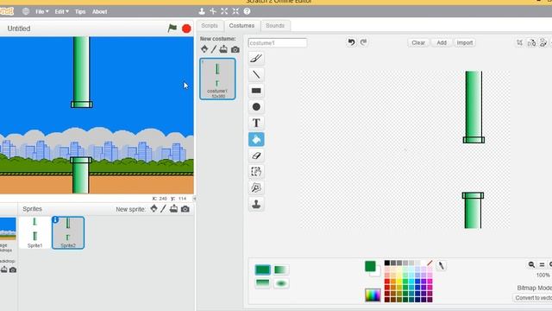Click the Add button
The height and width of the screenshot is (311, 552).
(442, 42)
